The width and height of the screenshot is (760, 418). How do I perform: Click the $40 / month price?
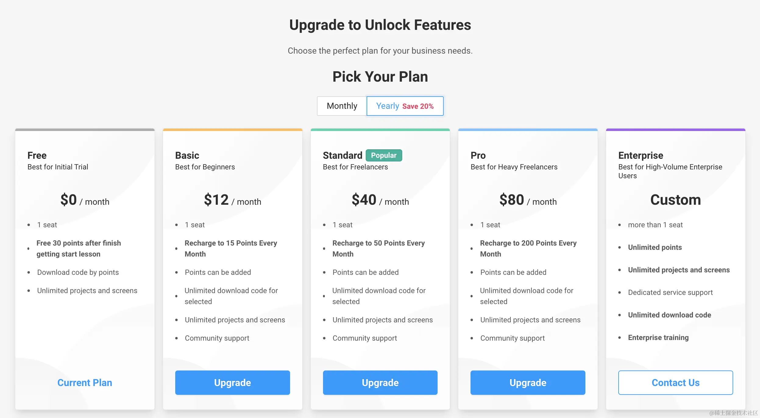(380, 200)
